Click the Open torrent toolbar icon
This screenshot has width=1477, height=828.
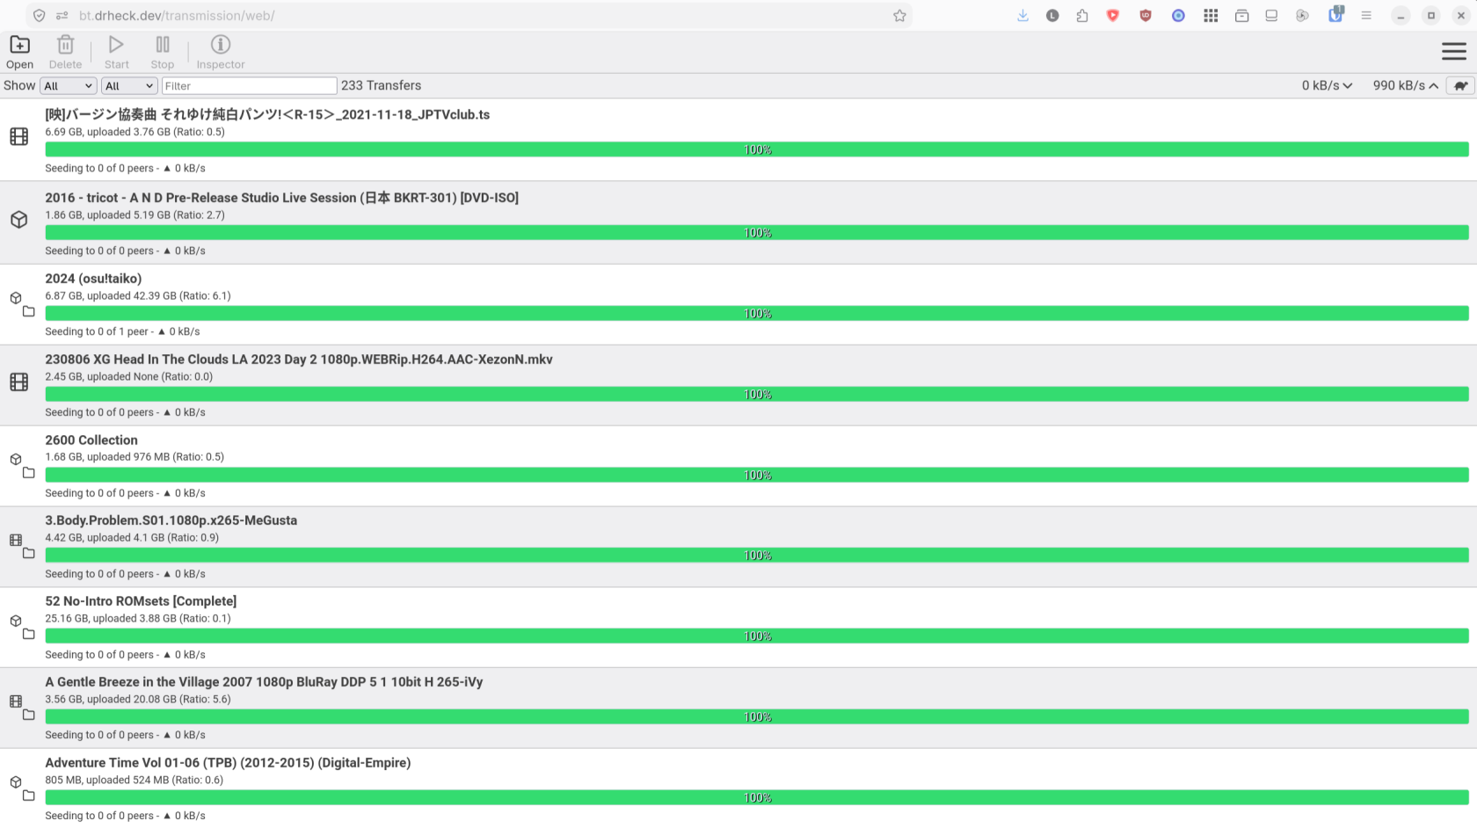pos(19,45)
